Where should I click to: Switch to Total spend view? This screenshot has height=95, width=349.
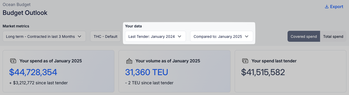click(x=333, y=36)
